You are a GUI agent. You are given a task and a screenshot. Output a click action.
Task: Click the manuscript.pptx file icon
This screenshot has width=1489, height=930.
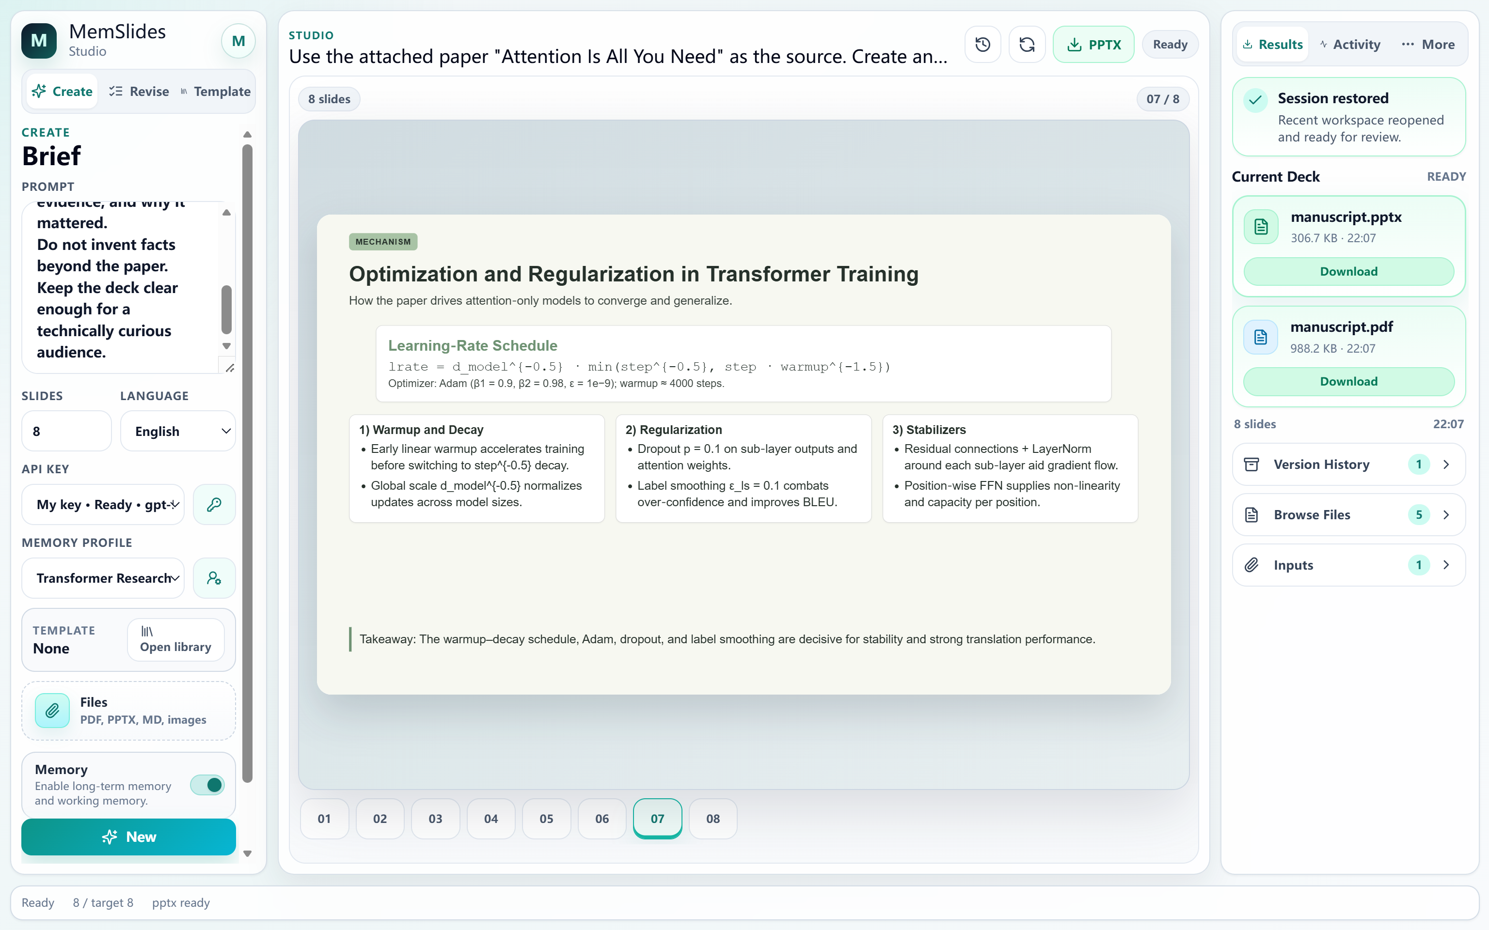click(1261, 227)
